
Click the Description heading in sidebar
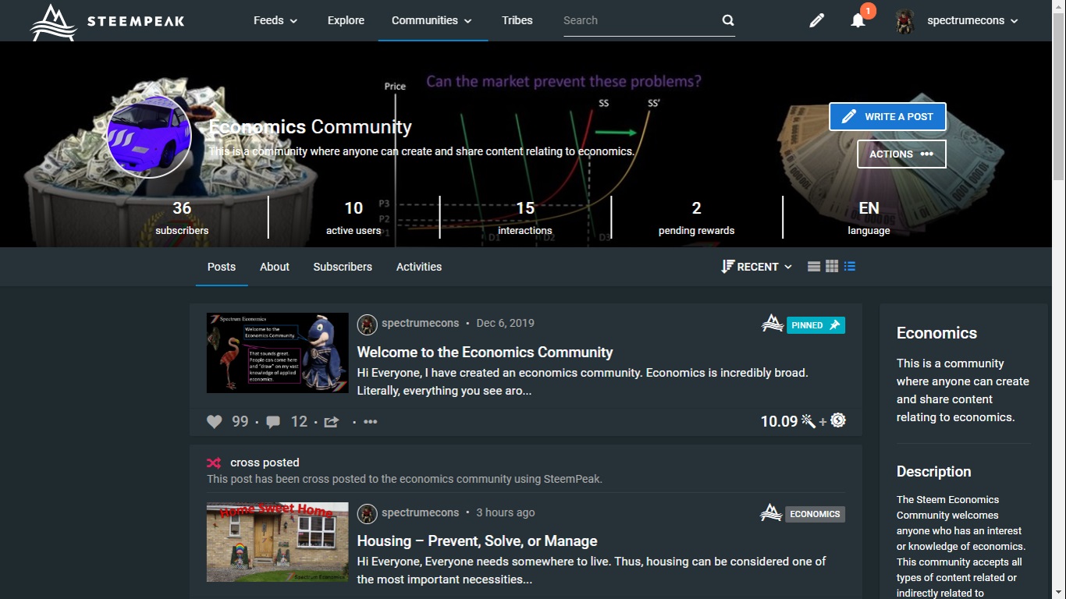(933, 471)
